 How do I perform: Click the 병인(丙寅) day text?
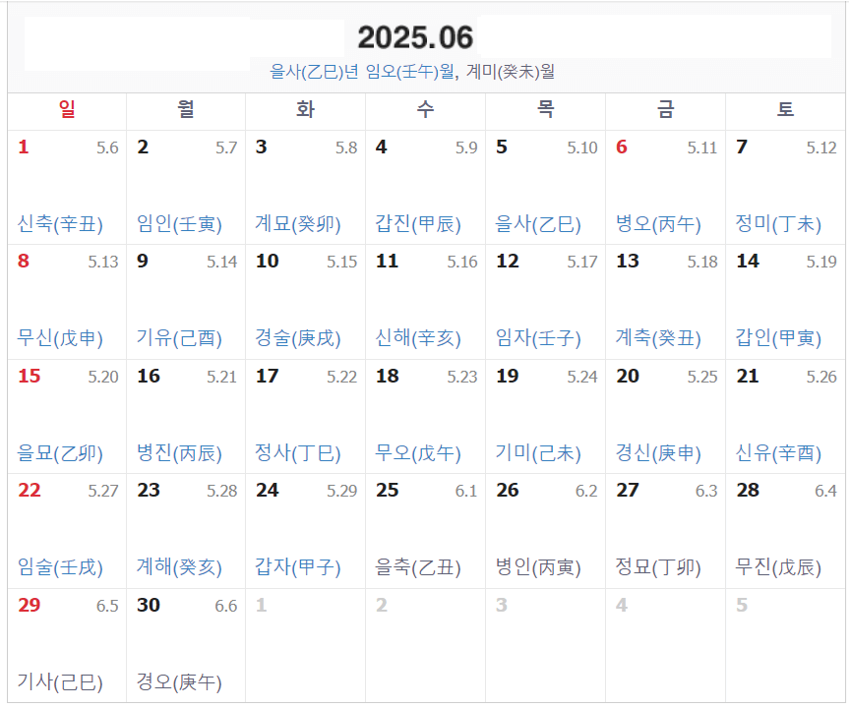coord(538,566)
